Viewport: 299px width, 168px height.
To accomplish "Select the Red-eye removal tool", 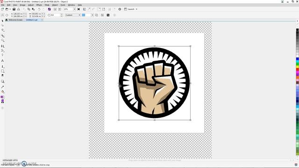I will tap(2, 55).
